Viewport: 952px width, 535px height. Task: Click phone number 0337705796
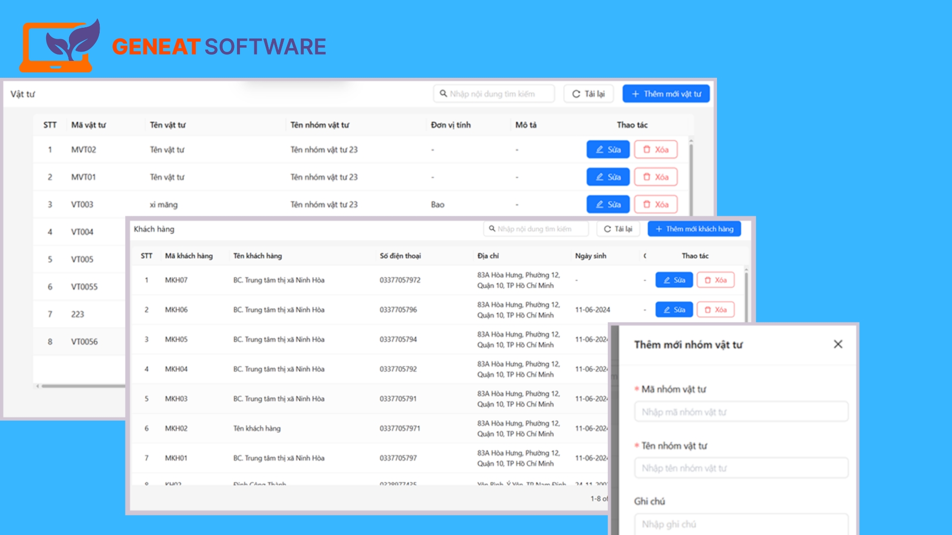398,310
